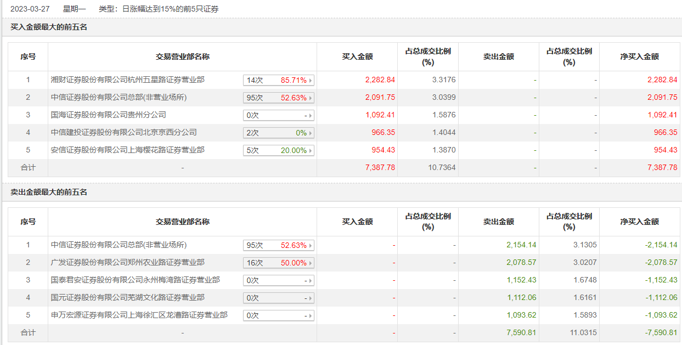This screenshot has height=345, width=682.
Task: Open 中信建投证券北京京西分公司 link
Action: (x=123, y=132)
